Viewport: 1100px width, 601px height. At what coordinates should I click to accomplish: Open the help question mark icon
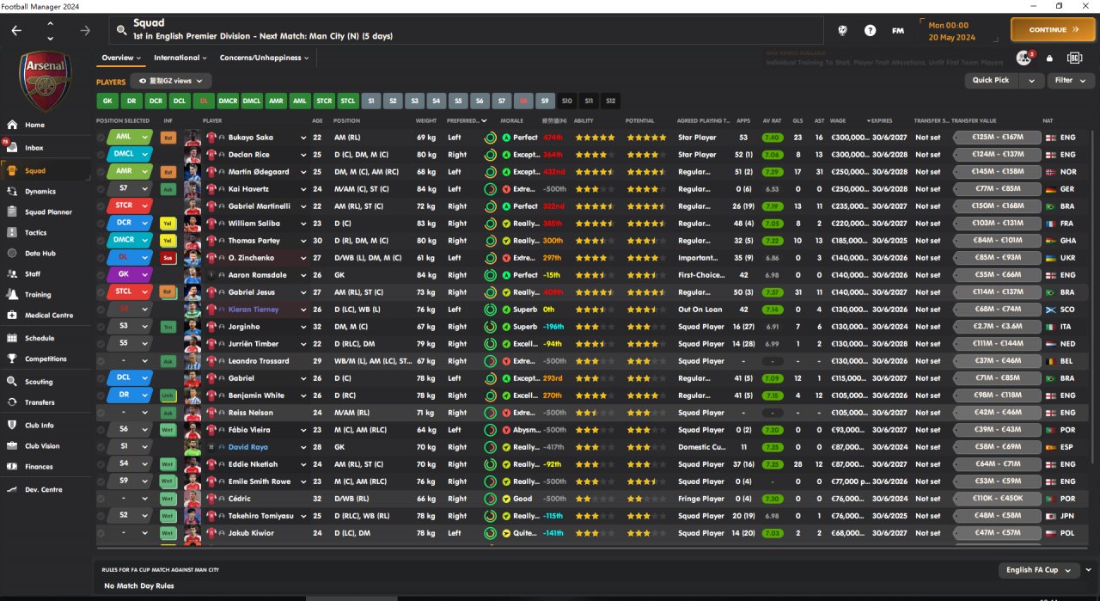[x=871, y=30]
